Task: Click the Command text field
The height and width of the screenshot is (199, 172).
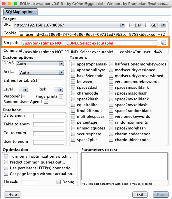Action: click(x=92, y=51)
